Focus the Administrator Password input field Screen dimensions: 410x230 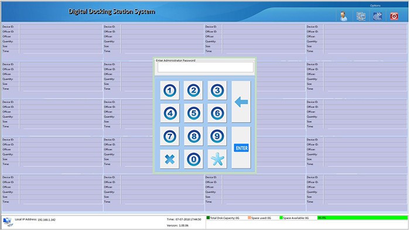206,67
